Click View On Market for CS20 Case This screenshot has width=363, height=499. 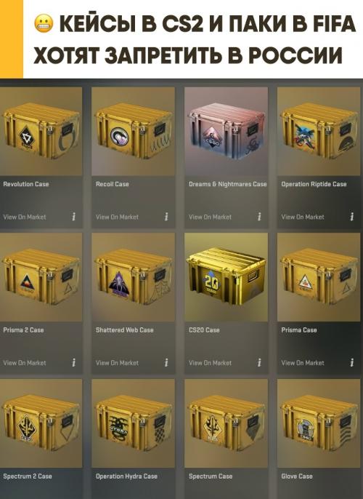(210, 363)
